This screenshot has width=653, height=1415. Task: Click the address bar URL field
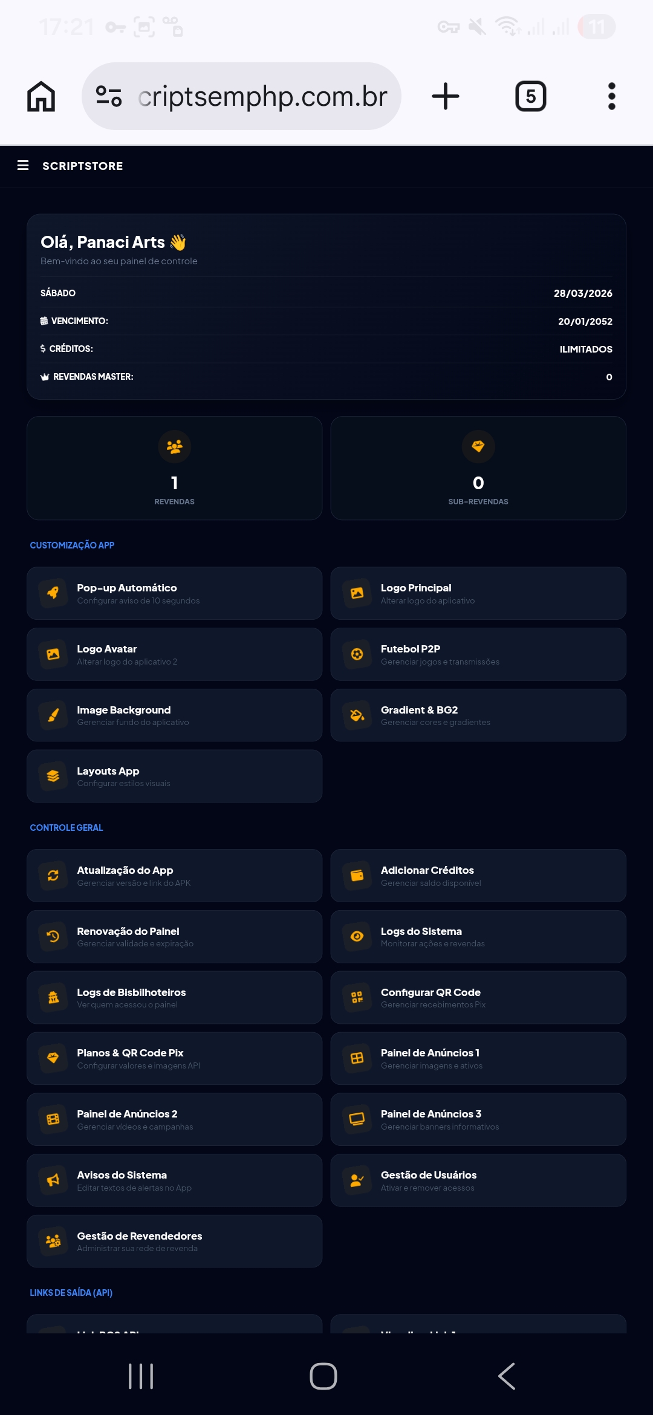click(x=262, y=96)
